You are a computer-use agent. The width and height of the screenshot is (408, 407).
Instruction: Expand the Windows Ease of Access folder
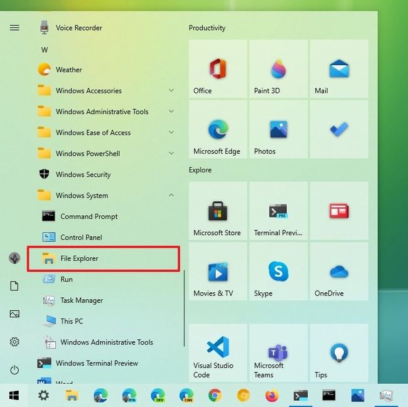[104, 132]
